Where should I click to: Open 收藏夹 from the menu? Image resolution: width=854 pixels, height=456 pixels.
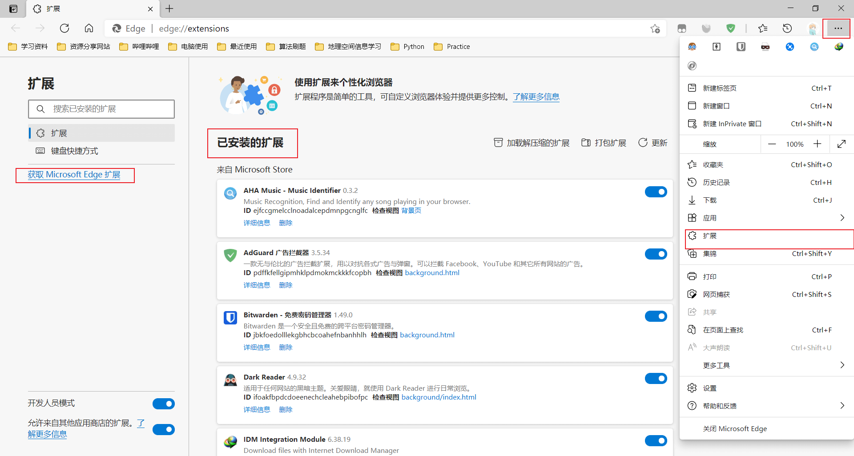767,164
